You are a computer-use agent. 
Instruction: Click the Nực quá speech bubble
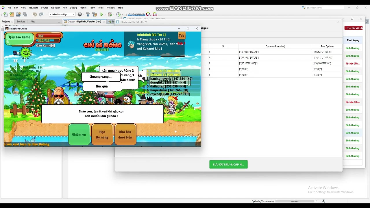pos(102,86)
